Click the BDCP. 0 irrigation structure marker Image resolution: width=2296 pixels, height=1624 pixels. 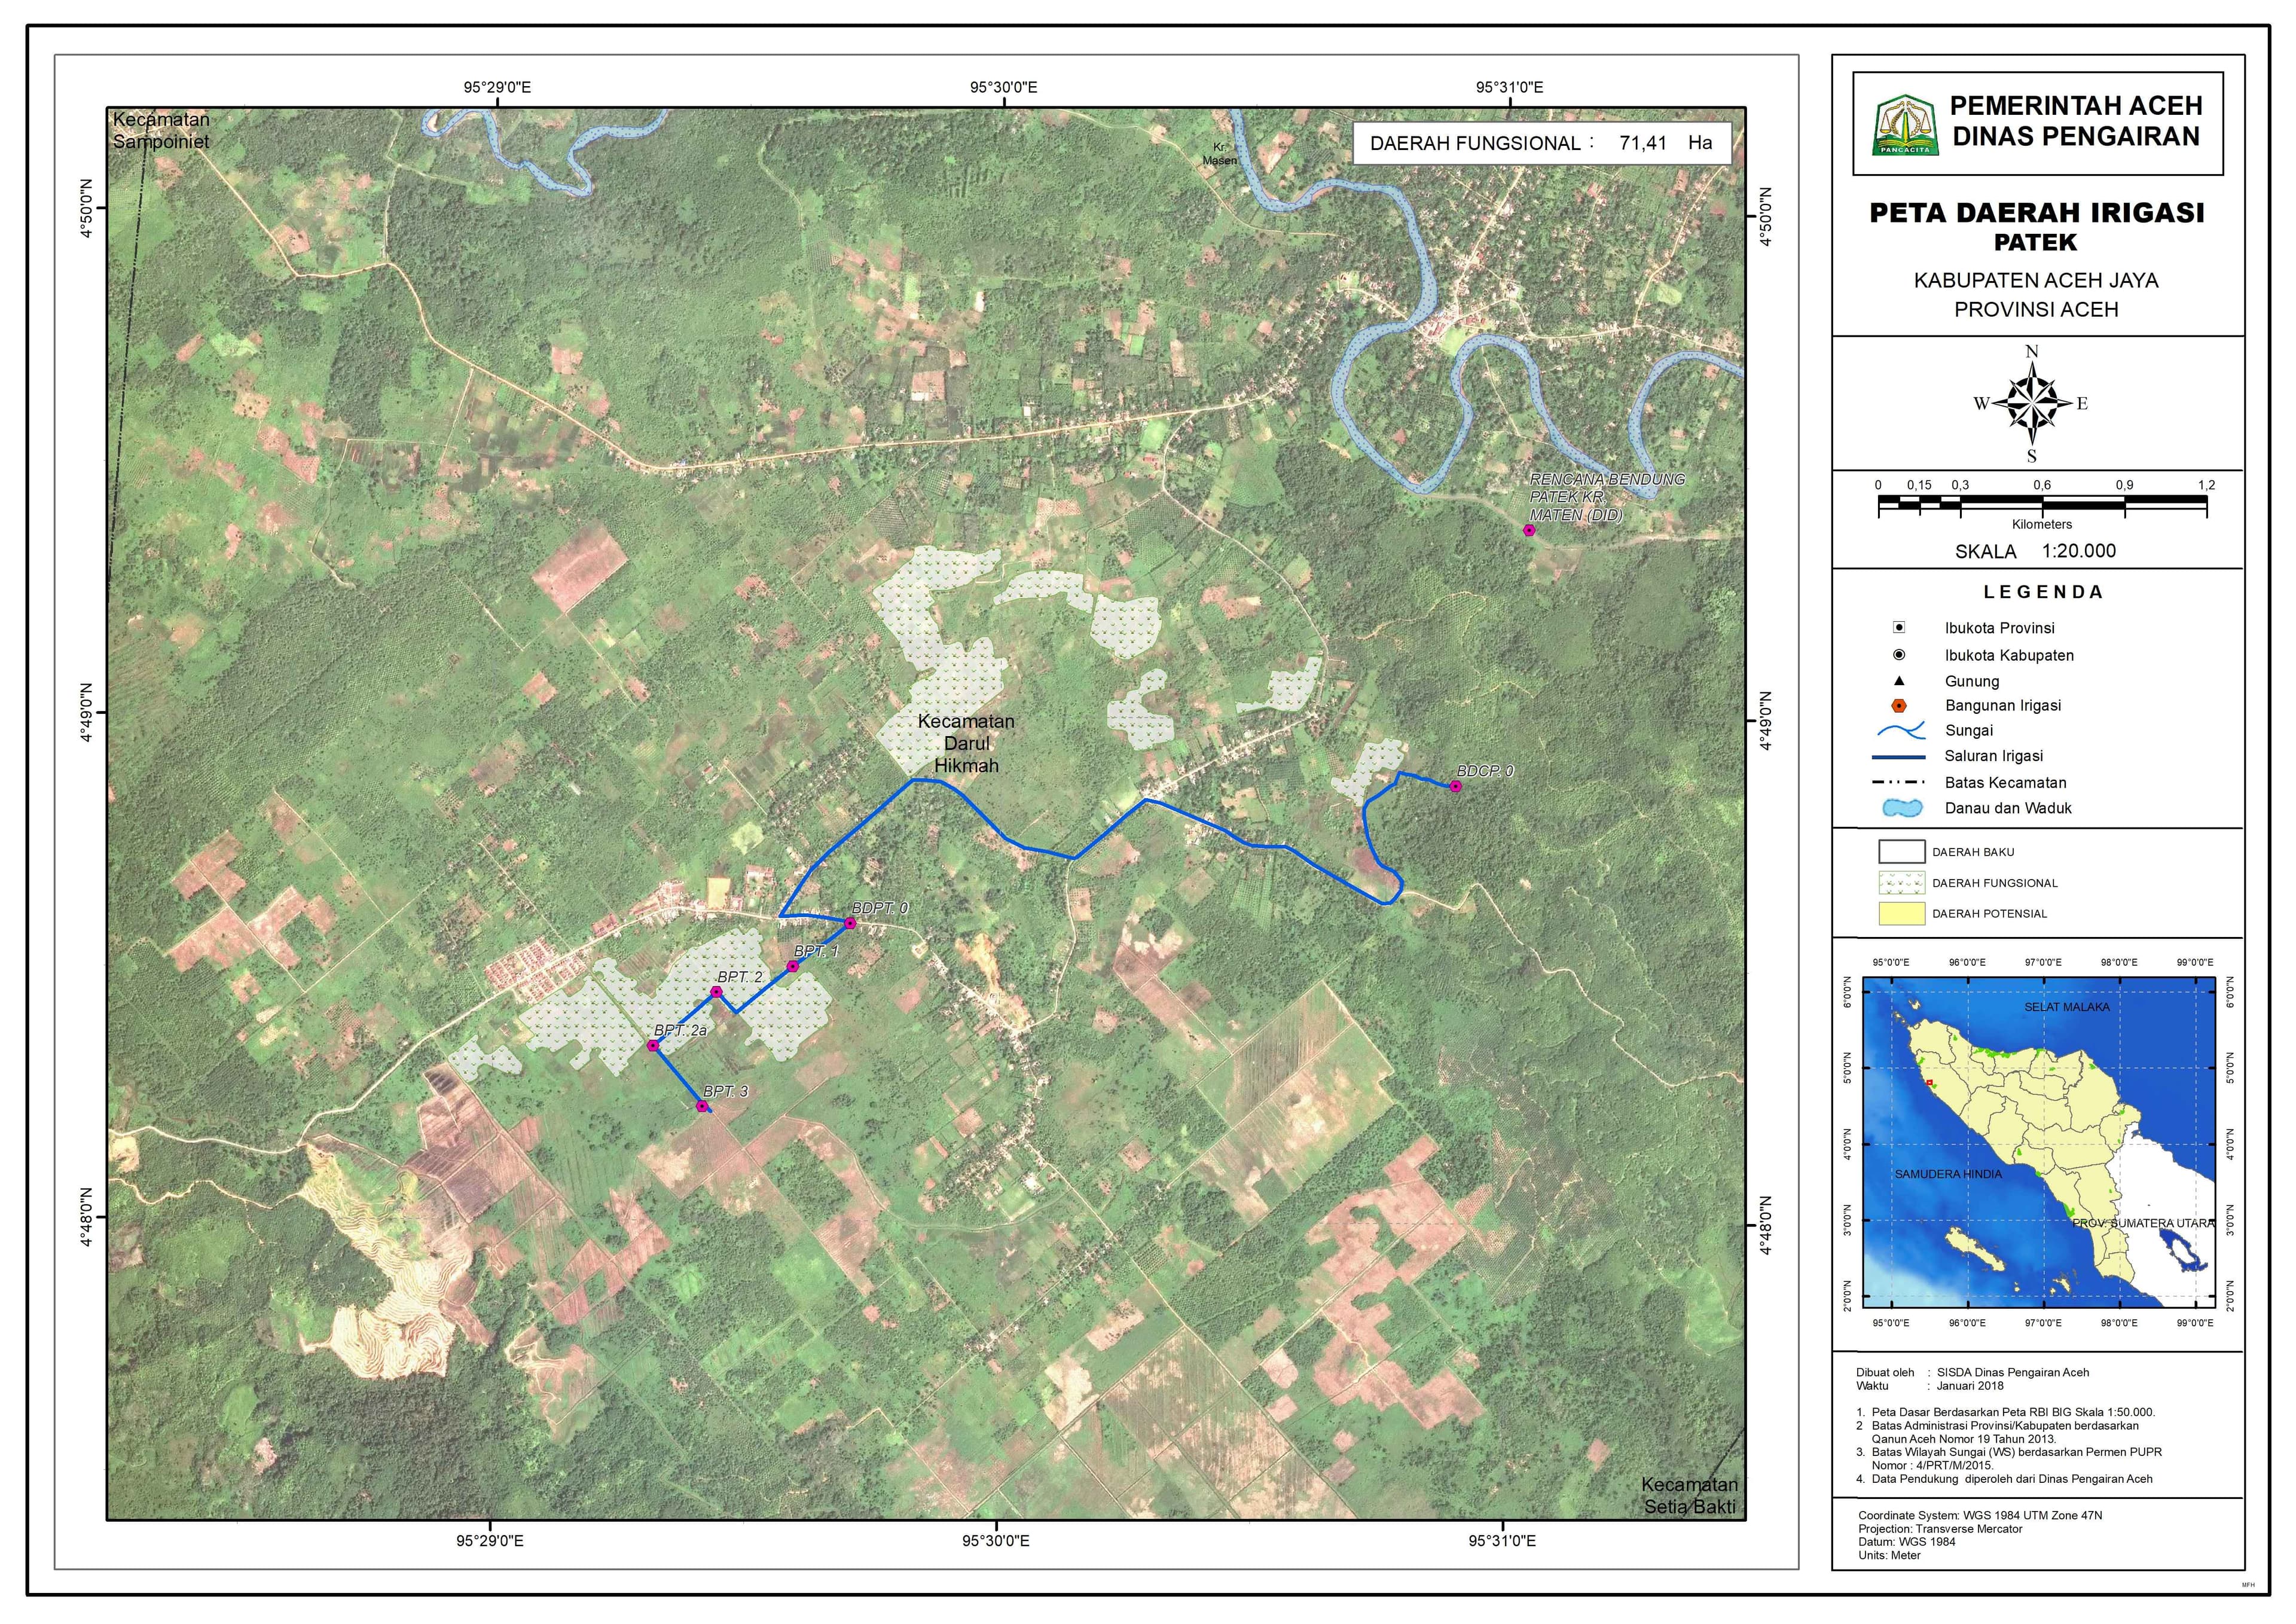pos(1456,787)
